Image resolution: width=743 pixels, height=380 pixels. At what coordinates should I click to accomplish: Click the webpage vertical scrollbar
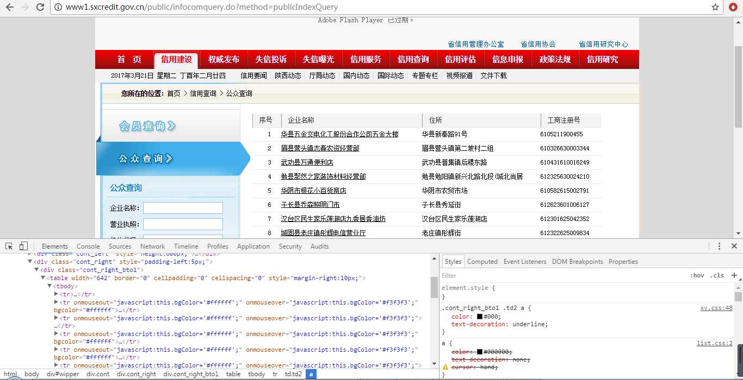738,87
